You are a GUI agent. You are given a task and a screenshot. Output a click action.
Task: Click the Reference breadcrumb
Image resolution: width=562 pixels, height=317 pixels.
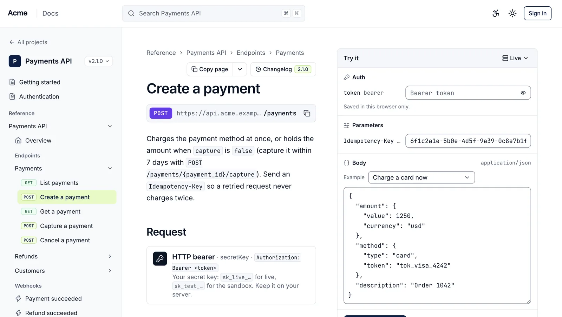[161, 53]
